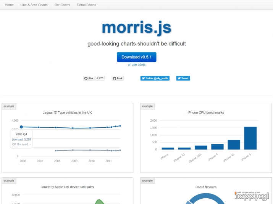Click the Tweet button
The width and height of the screenshot is (273, 204).
(183, 79)
